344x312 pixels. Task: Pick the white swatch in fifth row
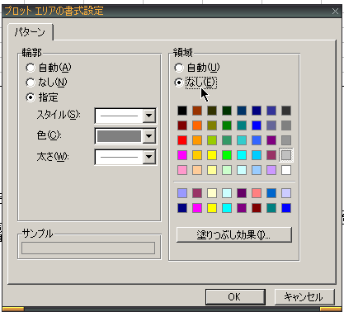(x=286, y=170)
